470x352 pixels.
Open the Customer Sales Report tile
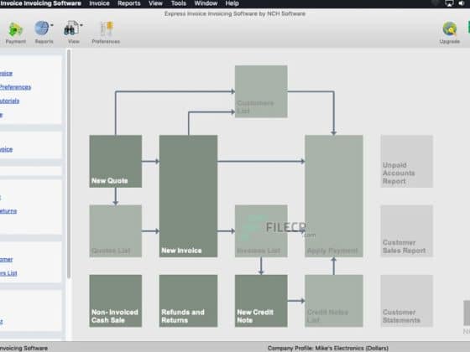(x=407, y=231)
